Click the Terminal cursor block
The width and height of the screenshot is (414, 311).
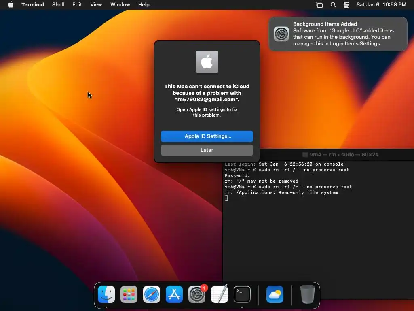pos(226,198)
